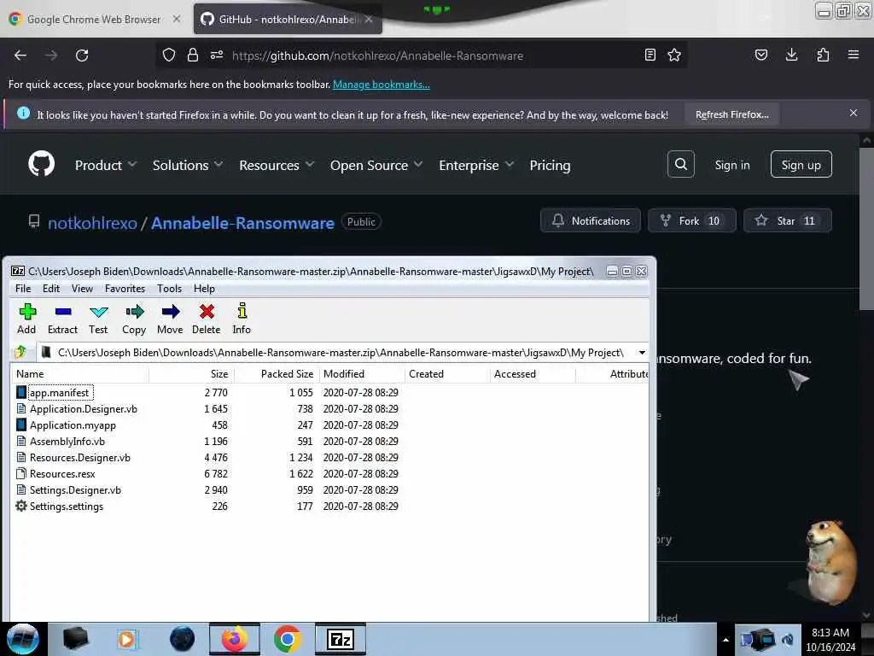This screenshot has width=874, height=656.
Task: Open the Firefox hamburger application menu
Action: [854, 55]
